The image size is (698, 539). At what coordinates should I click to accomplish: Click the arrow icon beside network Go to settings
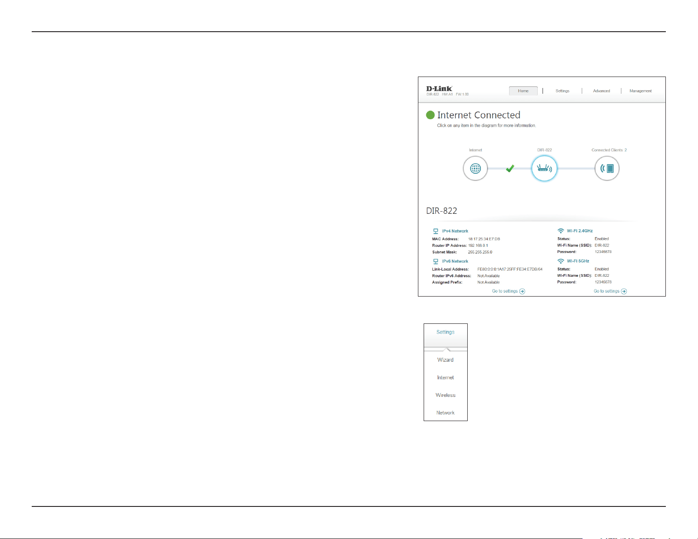click(522, 291)
